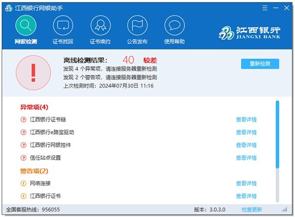
Task: Open the 网银检测 magnifier icon
Action: point(26,25)
